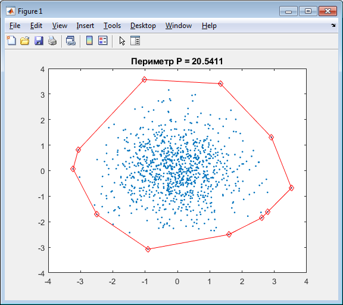Open the View menu
Screen dimensions: 343x305
point(60,26)
